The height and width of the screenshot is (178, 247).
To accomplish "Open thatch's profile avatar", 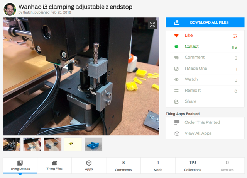I will [x=10, y=9].
